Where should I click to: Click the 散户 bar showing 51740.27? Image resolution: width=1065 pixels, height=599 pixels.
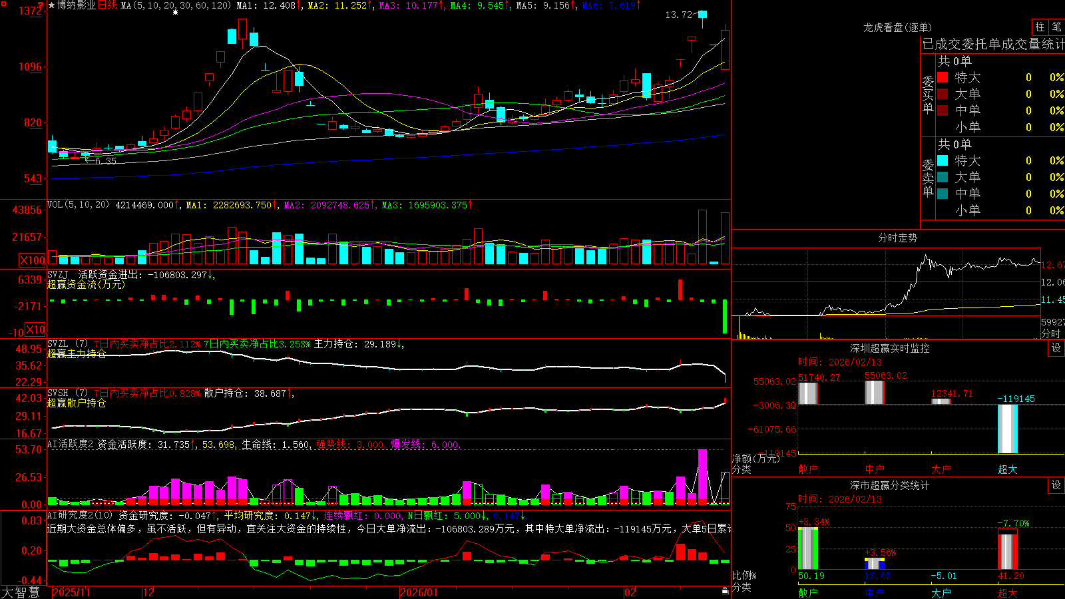click(x=808, y=393)
